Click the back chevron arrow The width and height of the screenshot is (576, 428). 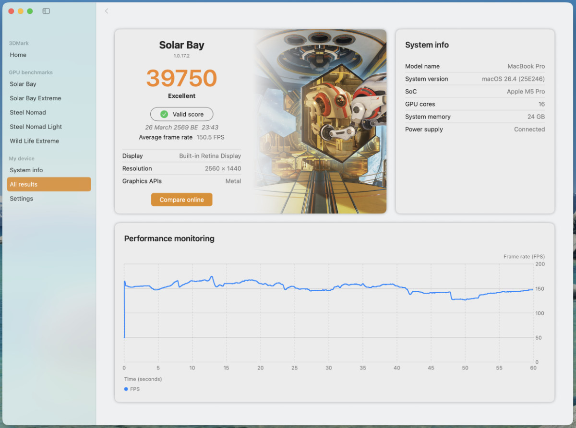107,11
